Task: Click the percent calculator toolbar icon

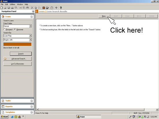Action: point(32,8)
